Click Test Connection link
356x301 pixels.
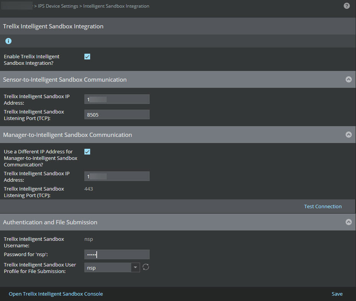tap(323, 206)
